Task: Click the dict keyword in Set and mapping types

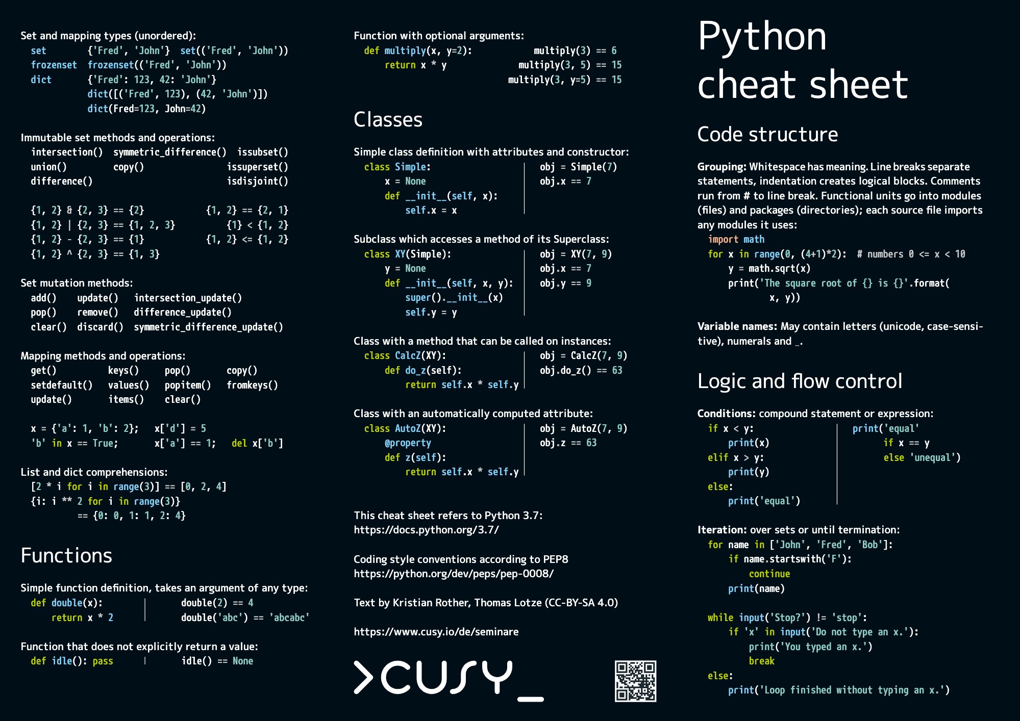Action: tap(41, 80)
